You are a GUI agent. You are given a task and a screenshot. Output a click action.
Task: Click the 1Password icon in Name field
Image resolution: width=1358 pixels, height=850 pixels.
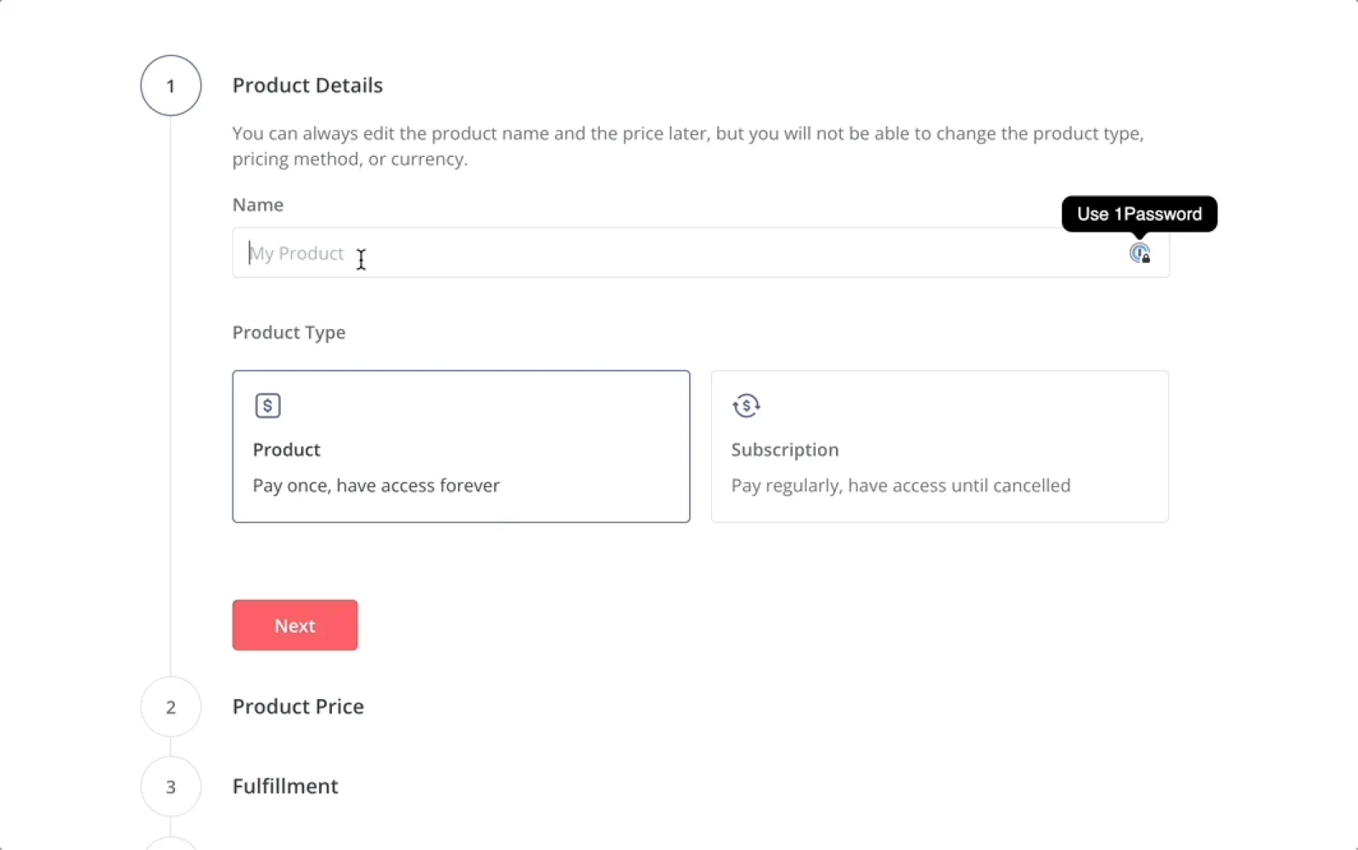(1139, 253)
